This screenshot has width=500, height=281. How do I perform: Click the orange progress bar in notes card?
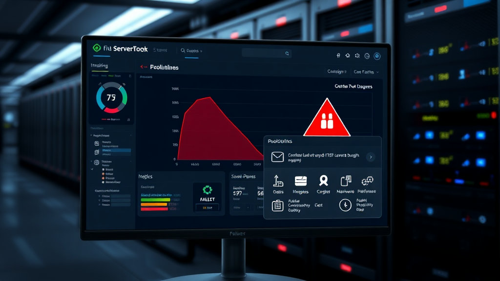click(154, 204)
